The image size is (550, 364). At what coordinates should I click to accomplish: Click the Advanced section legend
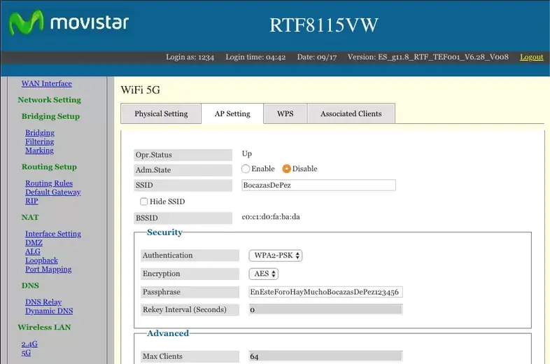(168, 333)
